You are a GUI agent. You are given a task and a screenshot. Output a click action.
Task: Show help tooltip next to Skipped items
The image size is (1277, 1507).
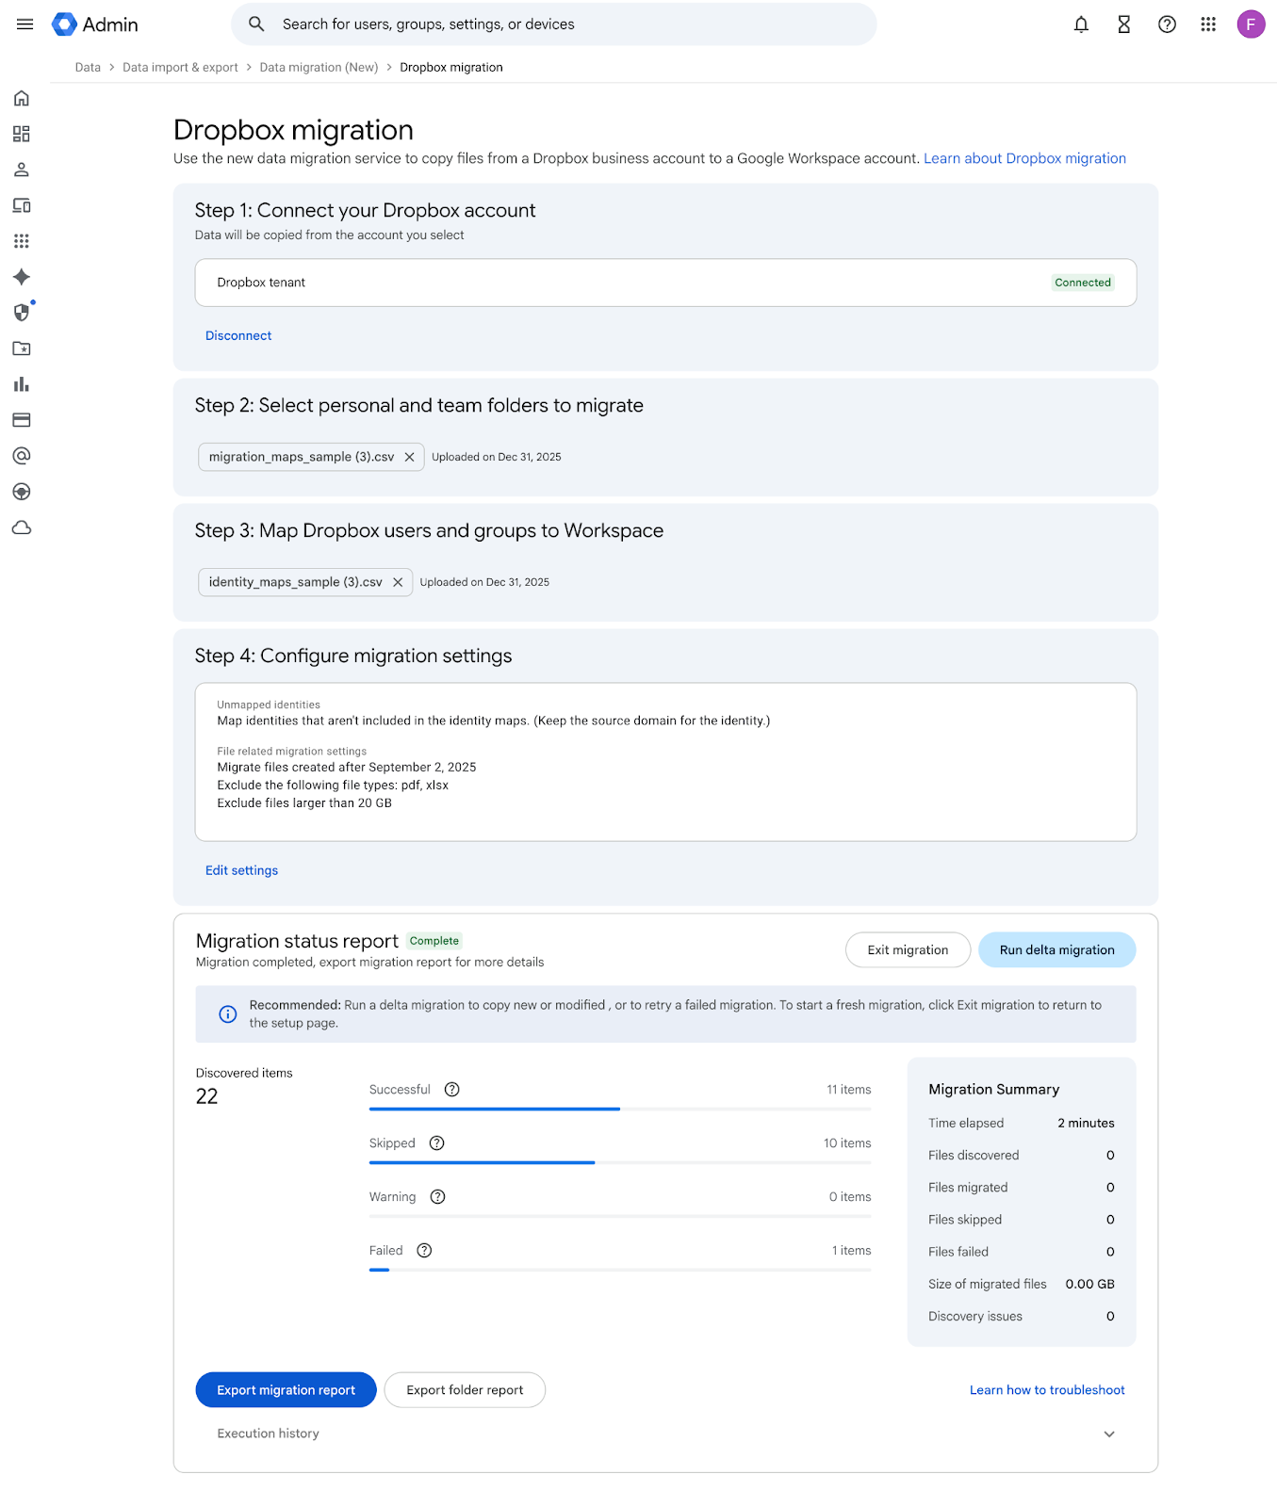[x=436, y=1142]
